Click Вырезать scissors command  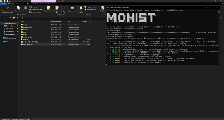click(x=33, y=7)
